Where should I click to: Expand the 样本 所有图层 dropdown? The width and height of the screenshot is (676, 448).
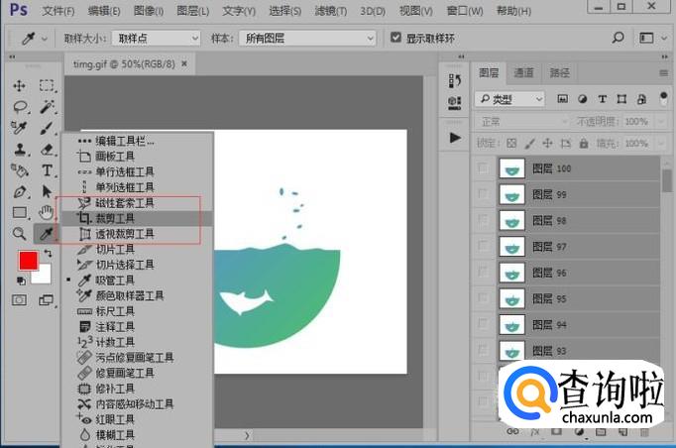tap(307, 39)
